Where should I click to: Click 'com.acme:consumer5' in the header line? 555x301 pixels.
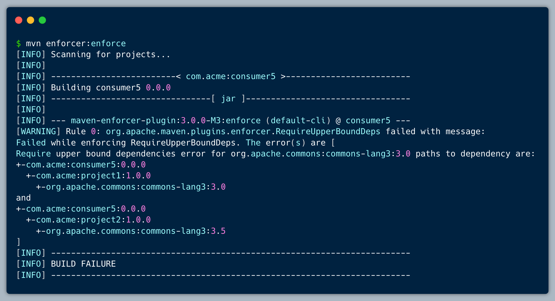230,76
